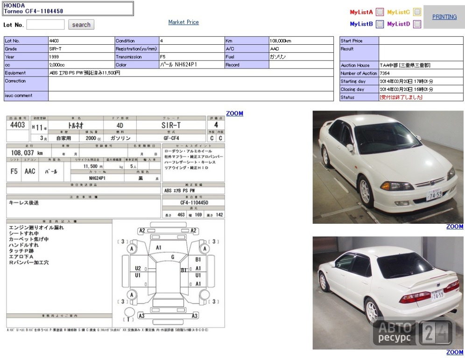Viewport: 465px width, 358px height.
Task: Select the Color value NH624P1
Action: coord(178,64)
